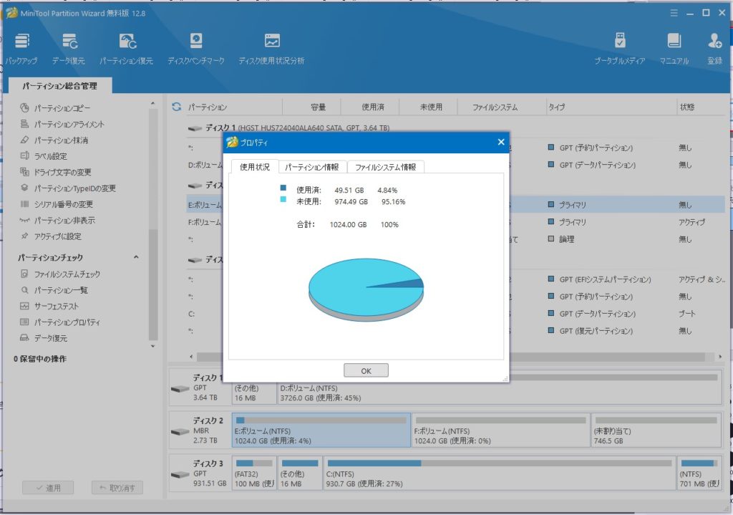Open the マニュアル icon
The width and height of the screenshot is (733, 515).
pos(674,42)
